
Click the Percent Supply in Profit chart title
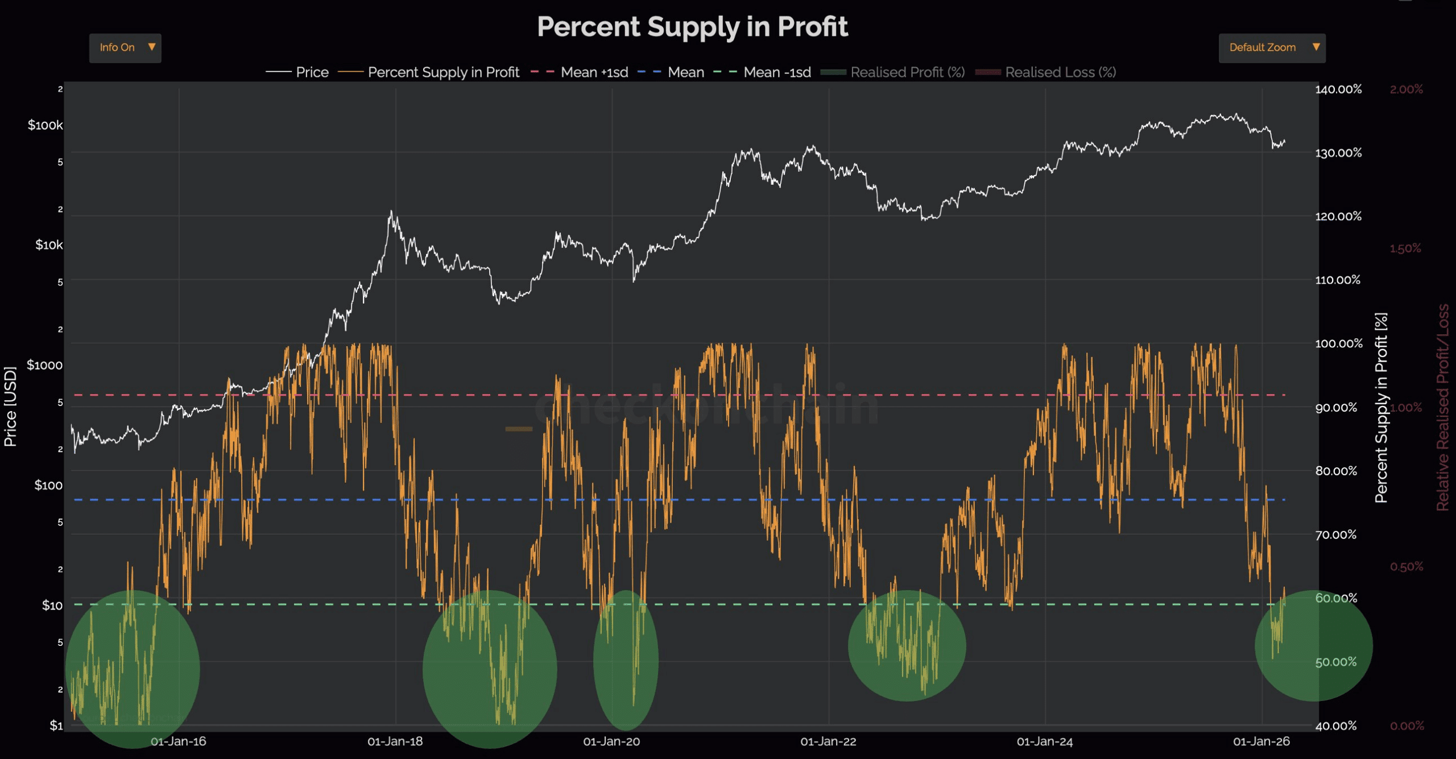click(x=692, y=27)
